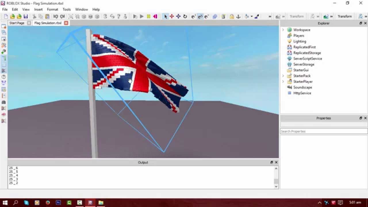Click the Output scroll up arrow
This screenshot has height=207, width=368.
[x=276, y=168]
